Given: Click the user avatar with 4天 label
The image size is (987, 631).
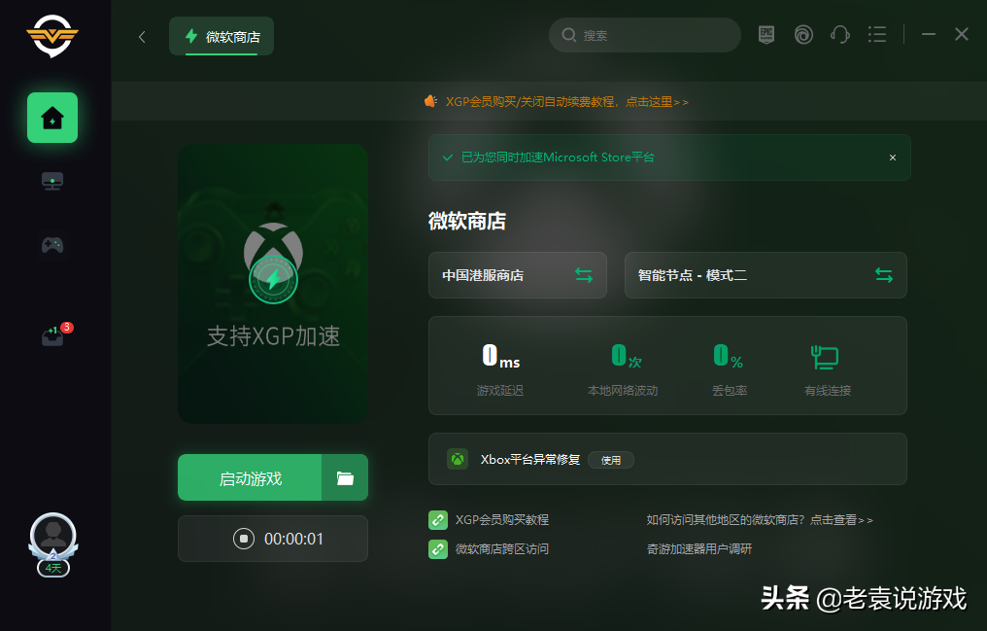Looking at the screenshot, I should (53, 544).
